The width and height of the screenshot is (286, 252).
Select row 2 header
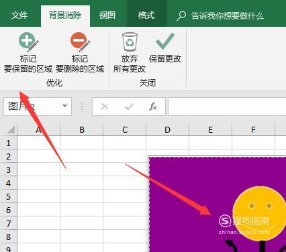(9, 156)
